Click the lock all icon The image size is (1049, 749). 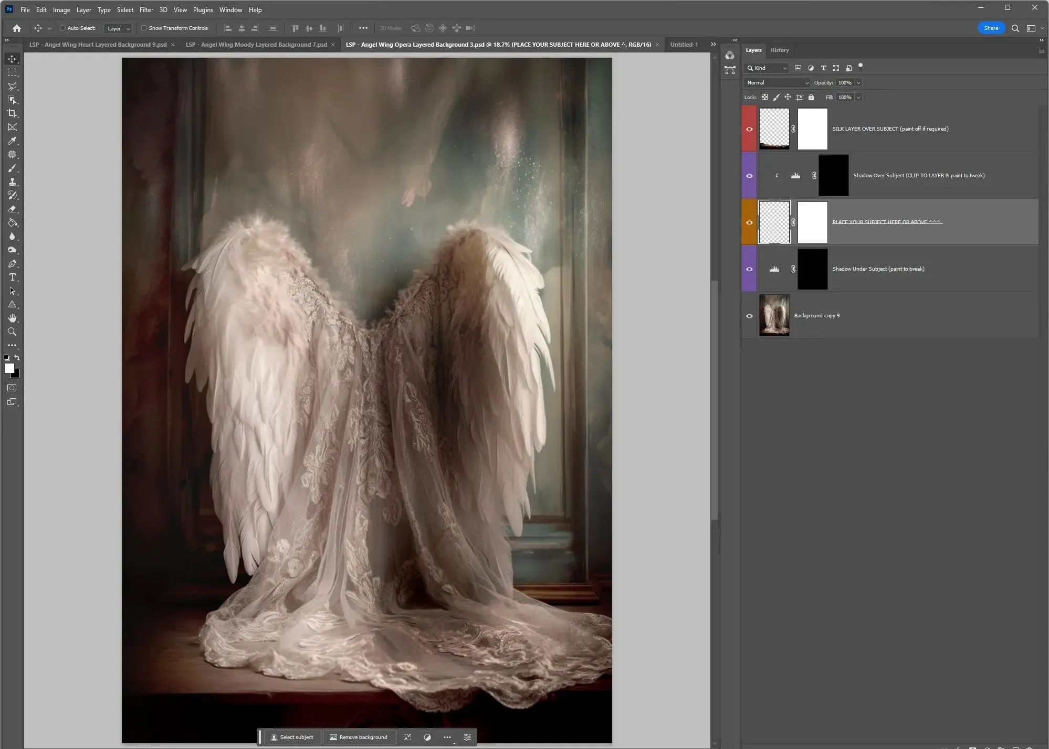[x=811, y=97]
